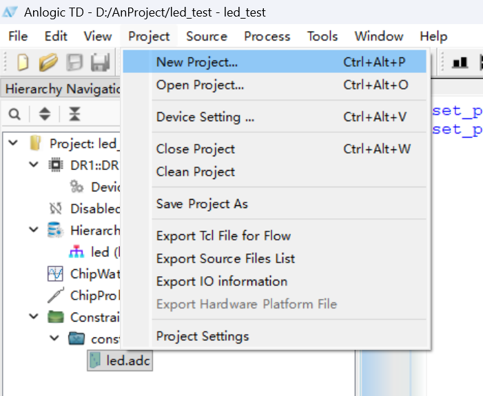Open the Edit menu
This screenshot has width=483, height=396.
pyautogui.click(x=56, y=37)
